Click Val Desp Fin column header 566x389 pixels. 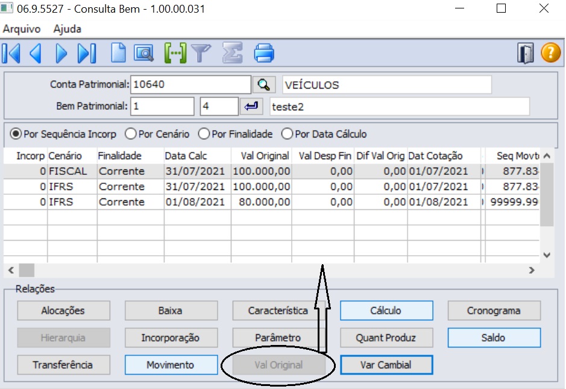click(324, 156)
